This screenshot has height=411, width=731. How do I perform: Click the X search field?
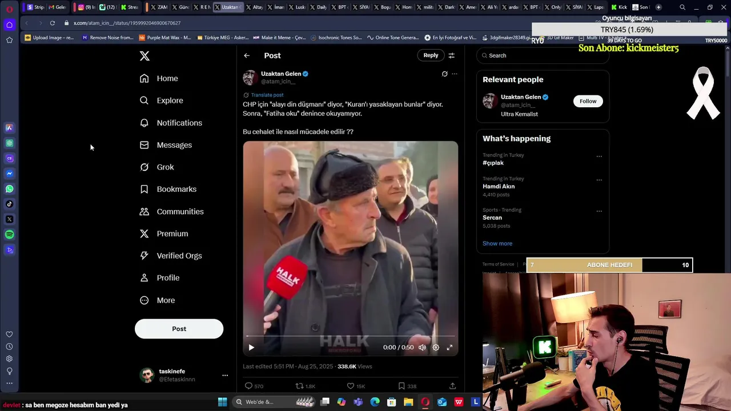543,55
